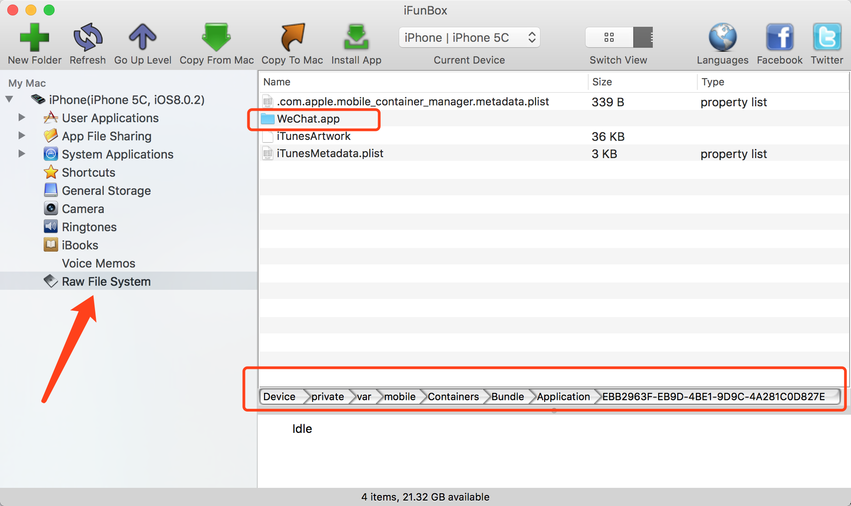Switch to icon grid view
Screen dimensions: 851x506
[x=609, y=38]
